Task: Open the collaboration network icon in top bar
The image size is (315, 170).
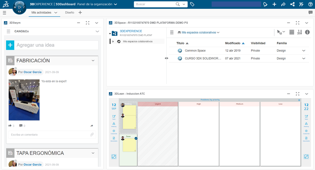Action: [292, 4]
